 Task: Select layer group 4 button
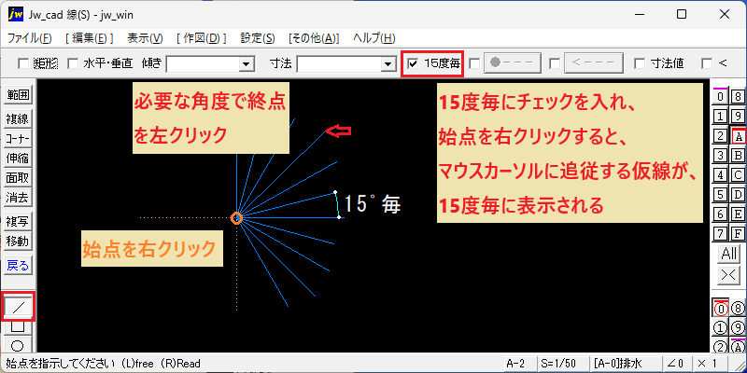point(721,175)
